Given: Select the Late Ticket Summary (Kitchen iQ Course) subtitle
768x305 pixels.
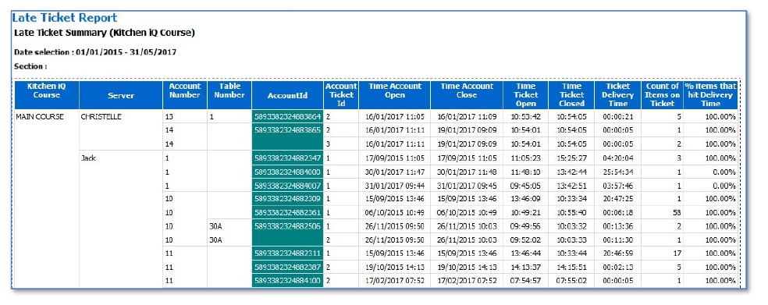Looking at the screenshot, I should pos(105,34).
